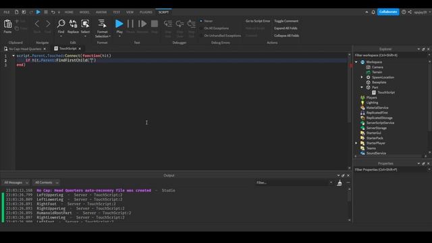Clear output with the broom icon
The height and width of the screenshot is (243, 432).
340,183
